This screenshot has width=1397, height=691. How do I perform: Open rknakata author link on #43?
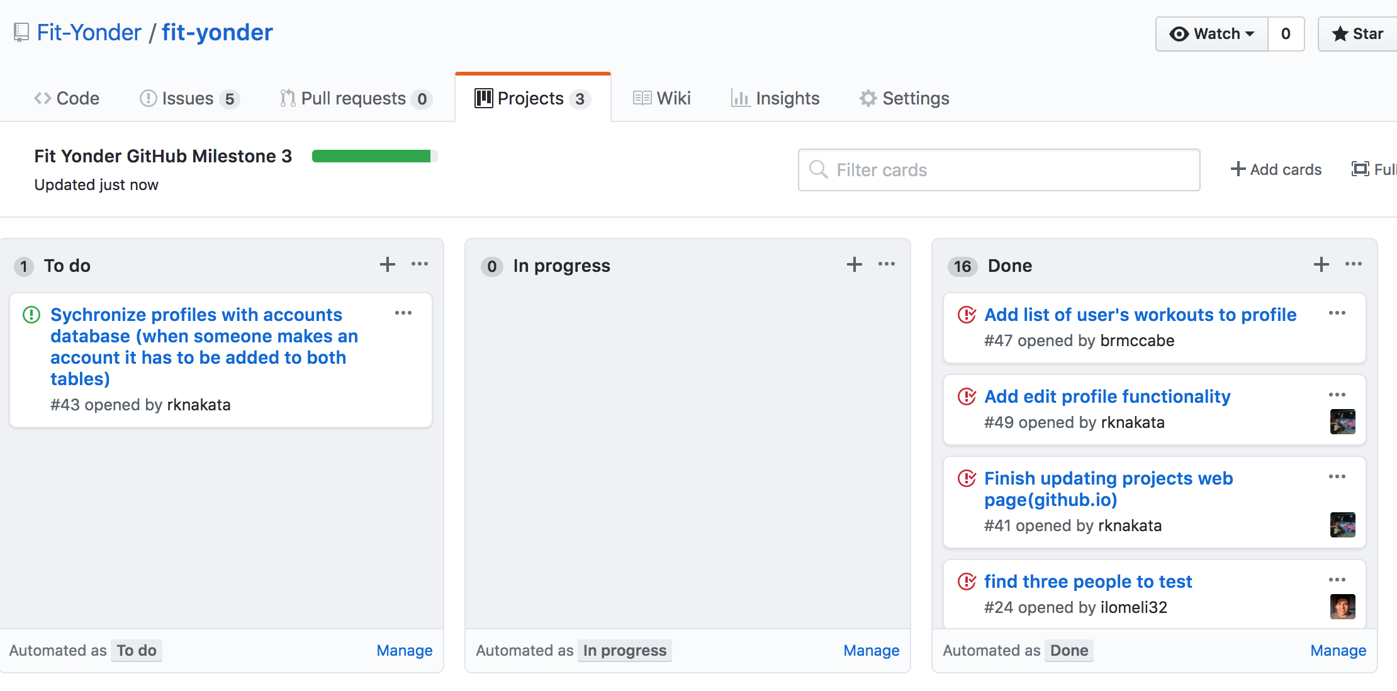pos(199,405)
